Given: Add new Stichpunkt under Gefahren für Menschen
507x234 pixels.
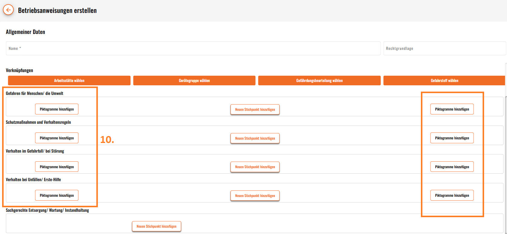Looking at the screenshot, I should click(255, 109).
